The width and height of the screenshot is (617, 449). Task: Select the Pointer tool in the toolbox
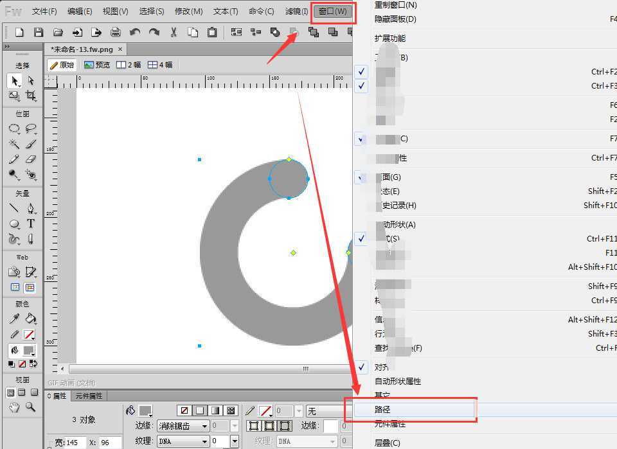click(x=13, y=80)
